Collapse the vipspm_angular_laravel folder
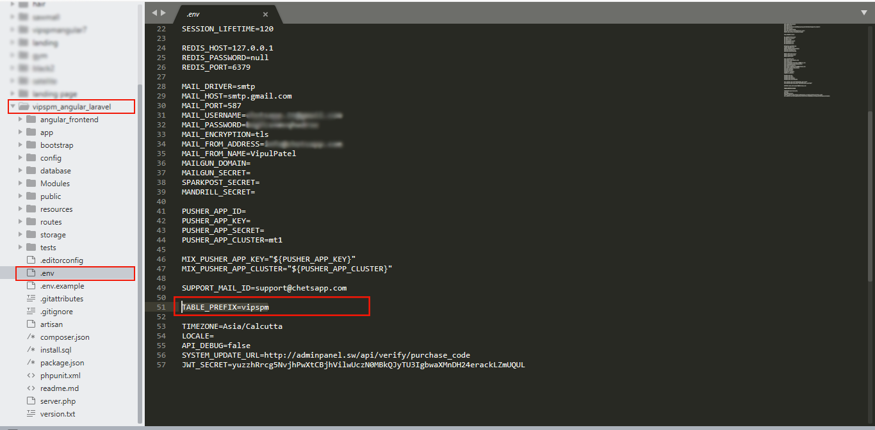Viewport: 875px width, 430px height. (13, 107)
